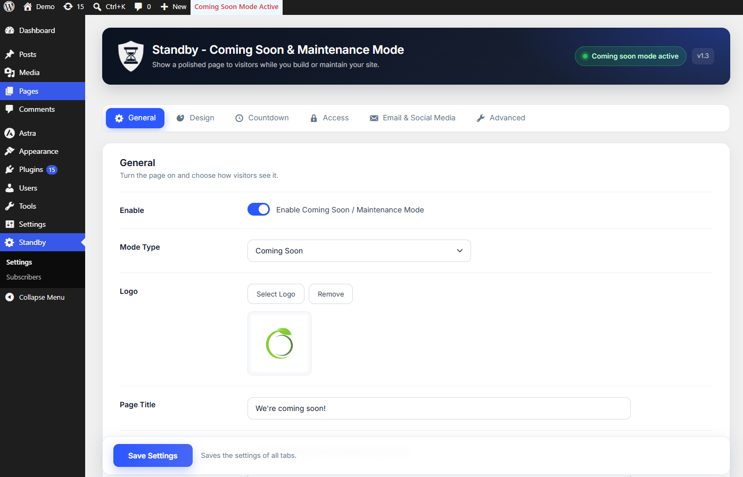Click the comments bubble icon in admin bar
This screenshot has height=477, width=743.
138,7
